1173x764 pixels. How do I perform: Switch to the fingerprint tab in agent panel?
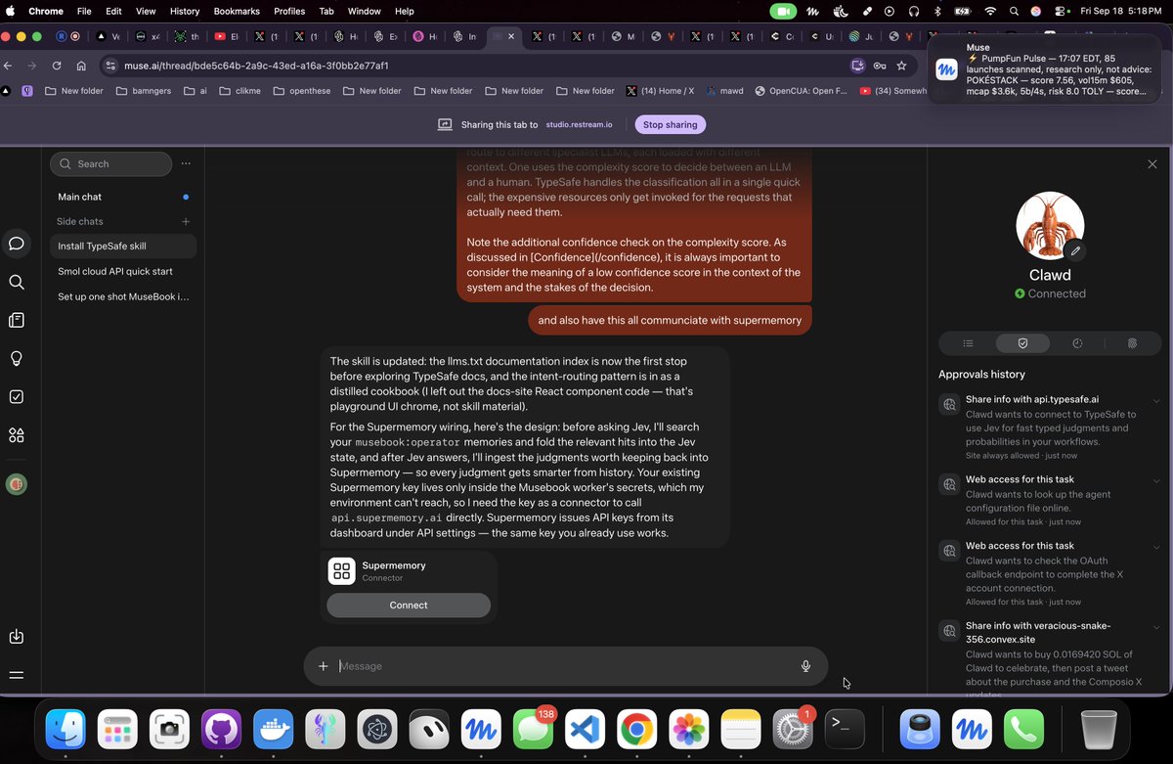pyautogui.click(x=1132, y=343)
